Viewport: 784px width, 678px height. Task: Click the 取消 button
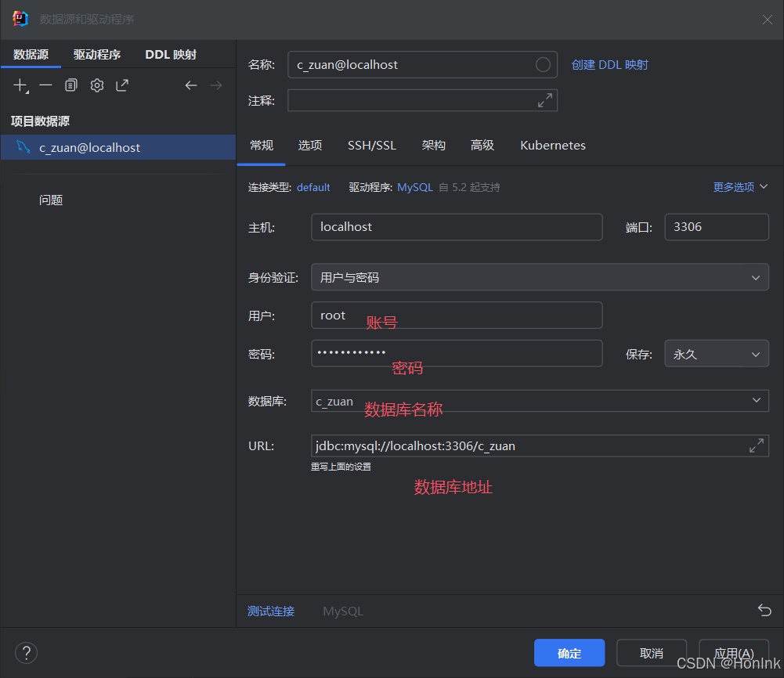tap(651, 652)
